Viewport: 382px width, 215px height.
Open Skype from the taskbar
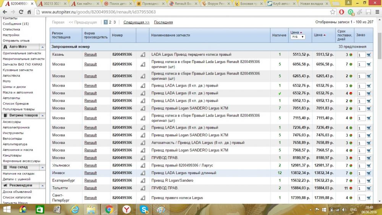coord(144,209)
